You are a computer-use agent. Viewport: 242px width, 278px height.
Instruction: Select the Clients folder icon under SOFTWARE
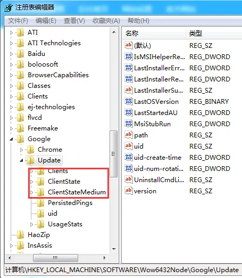point(21,96)
